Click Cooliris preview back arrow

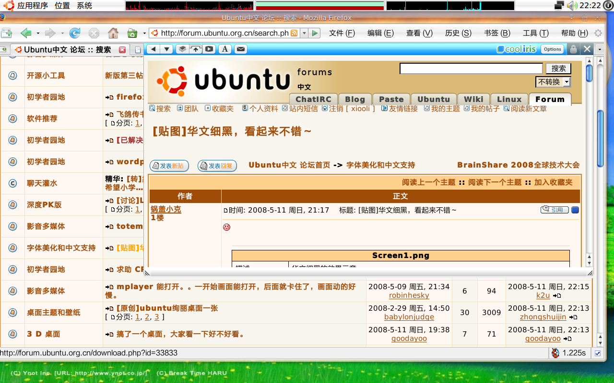[153, 49]
